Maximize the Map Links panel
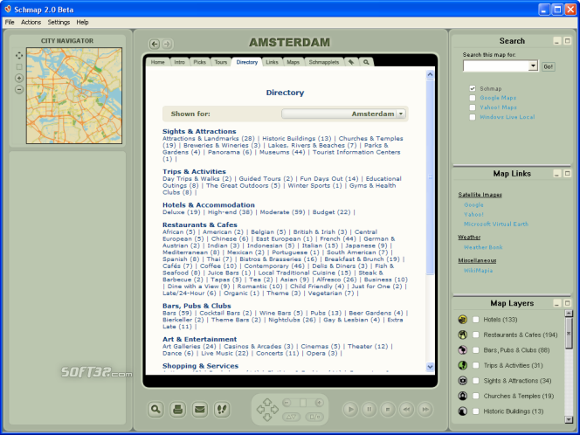Image resolution: width=580 pixels, height=435 pixels. 568,174
